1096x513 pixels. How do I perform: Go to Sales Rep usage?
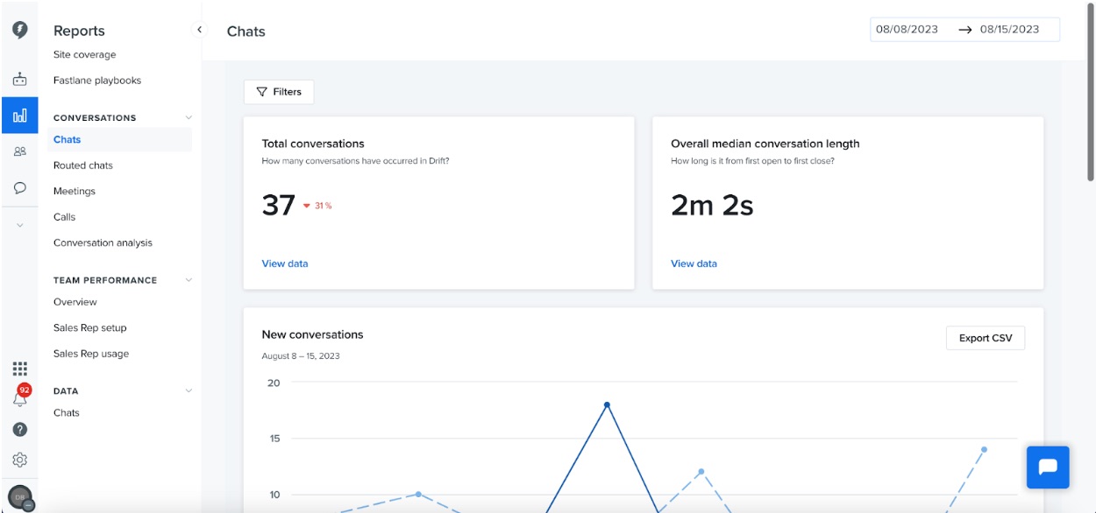tap(91, 354)
